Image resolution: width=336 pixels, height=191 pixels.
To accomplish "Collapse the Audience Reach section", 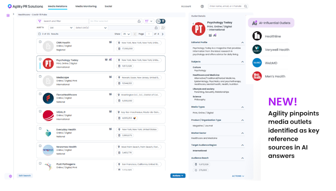I will point(242,158).
